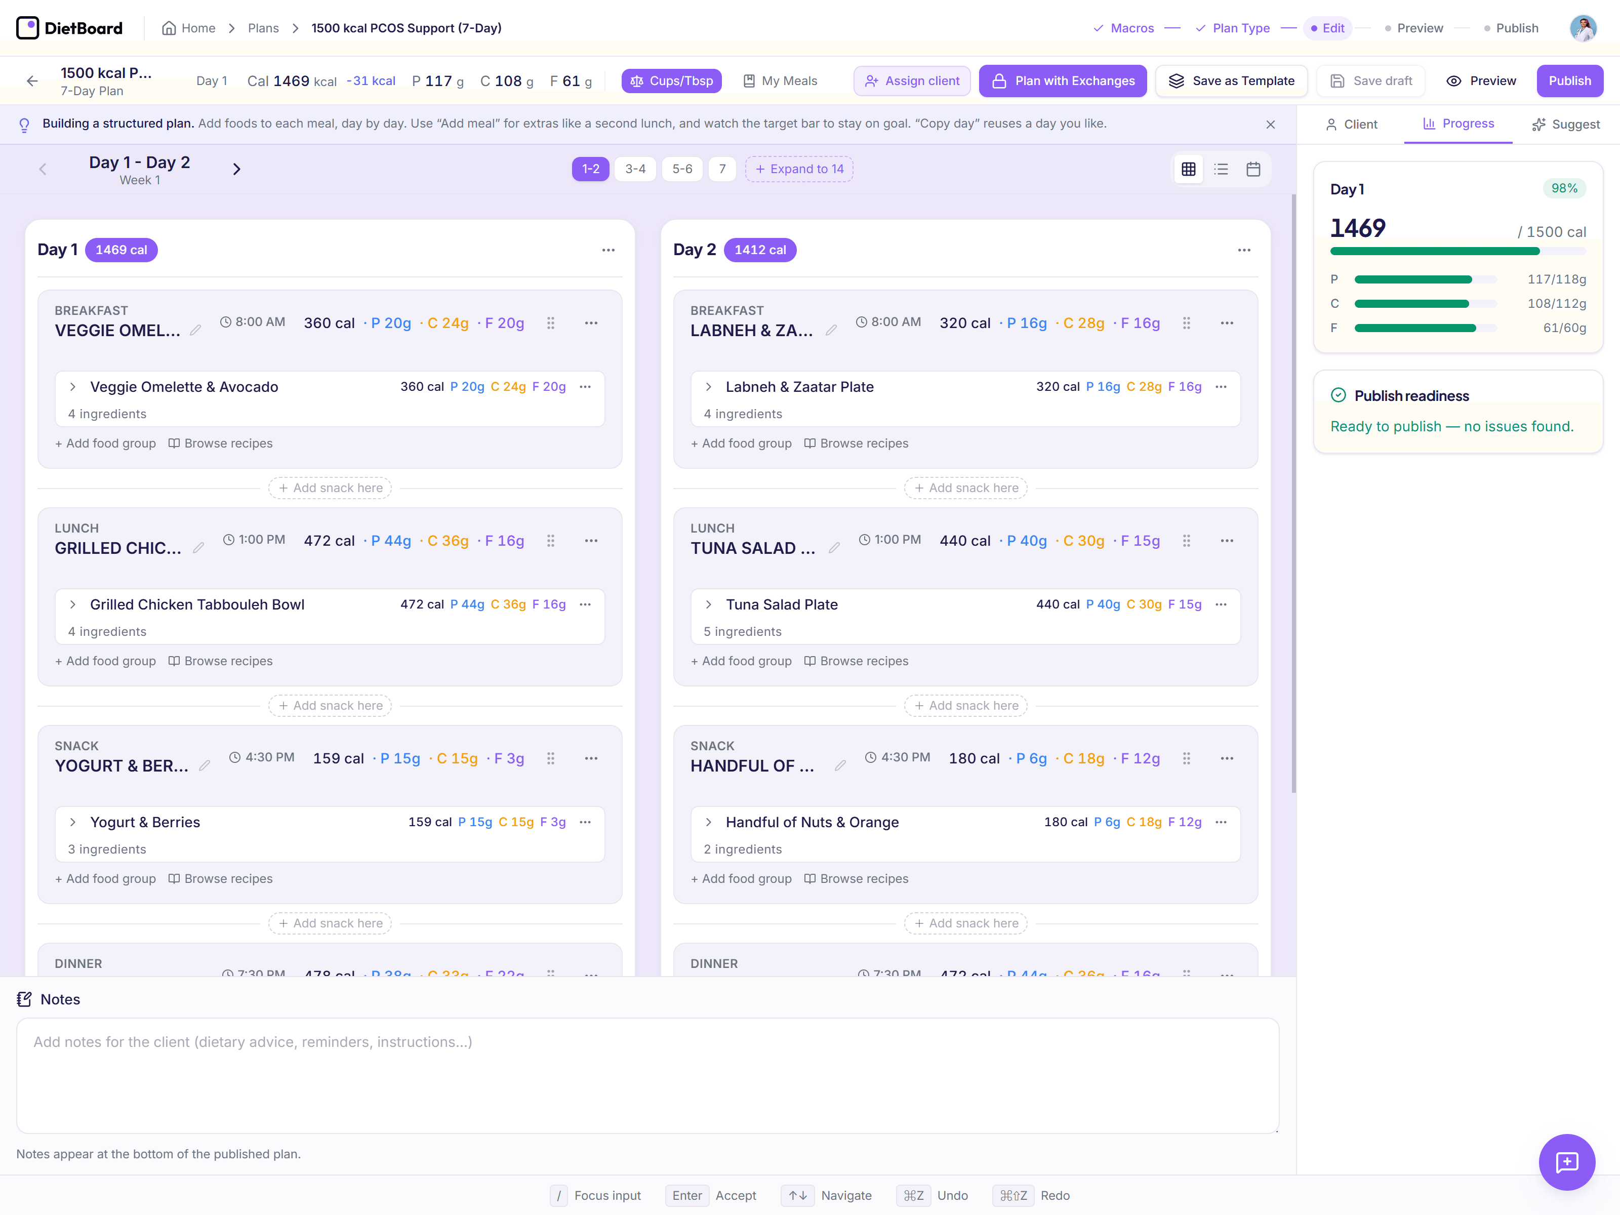
Task: Expand Yogurt & Berries ingredients
Action: tap(72, 822)
